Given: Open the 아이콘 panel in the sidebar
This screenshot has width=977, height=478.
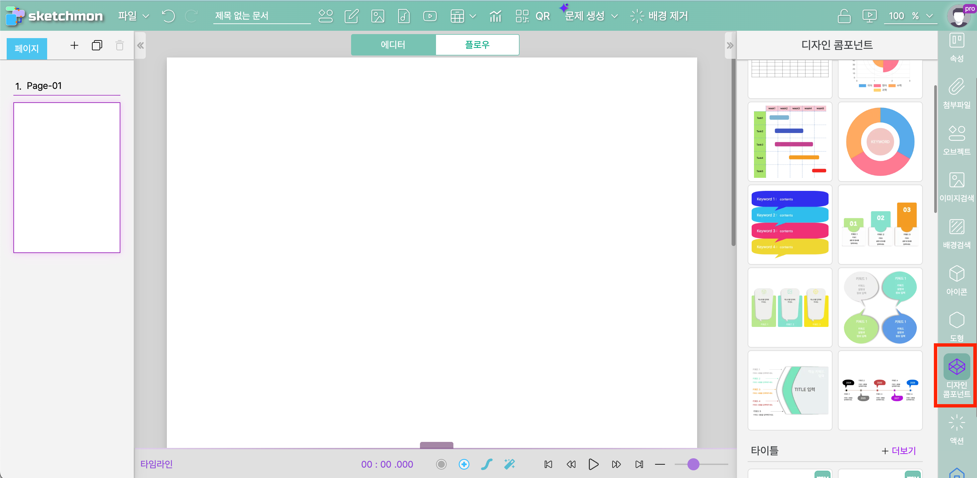Looking at the screenshot, I should [x=956, y=281].
